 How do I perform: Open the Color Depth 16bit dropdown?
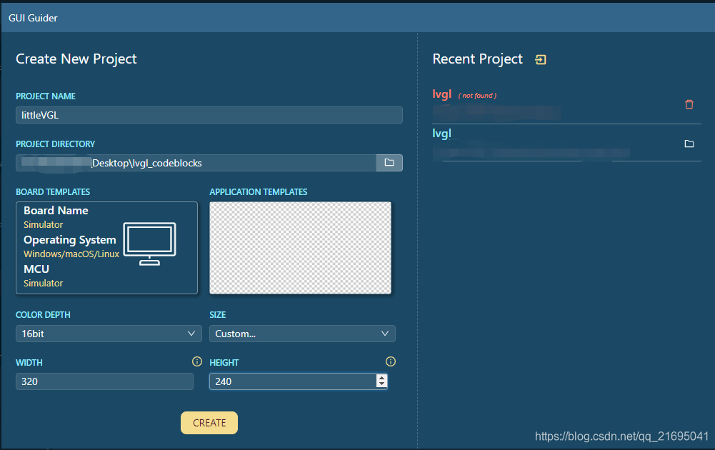tap(109, 334)
